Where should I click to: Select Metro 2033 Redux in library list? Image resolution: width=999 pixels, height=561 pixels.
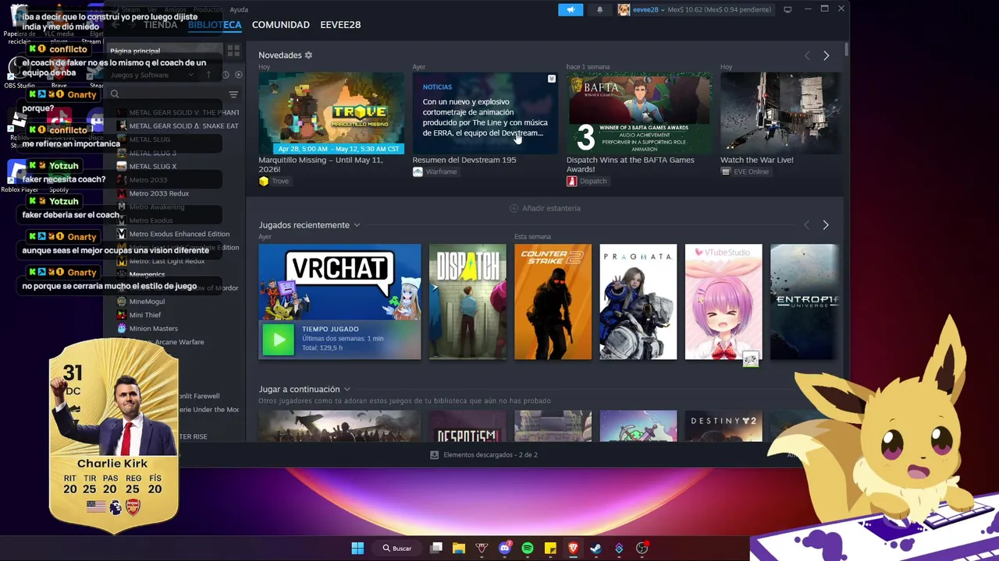159,193
